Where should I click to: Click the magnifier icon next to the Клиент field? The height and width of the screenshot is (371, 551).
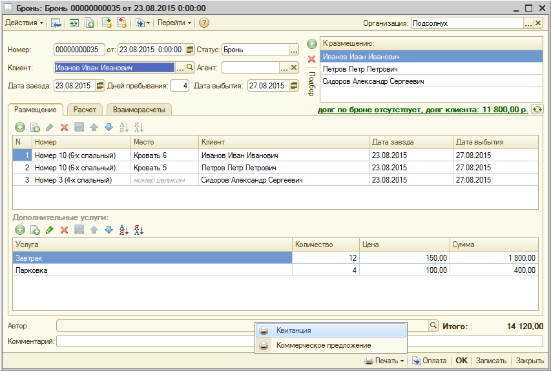pyautogui.click(x=190, y=67)
